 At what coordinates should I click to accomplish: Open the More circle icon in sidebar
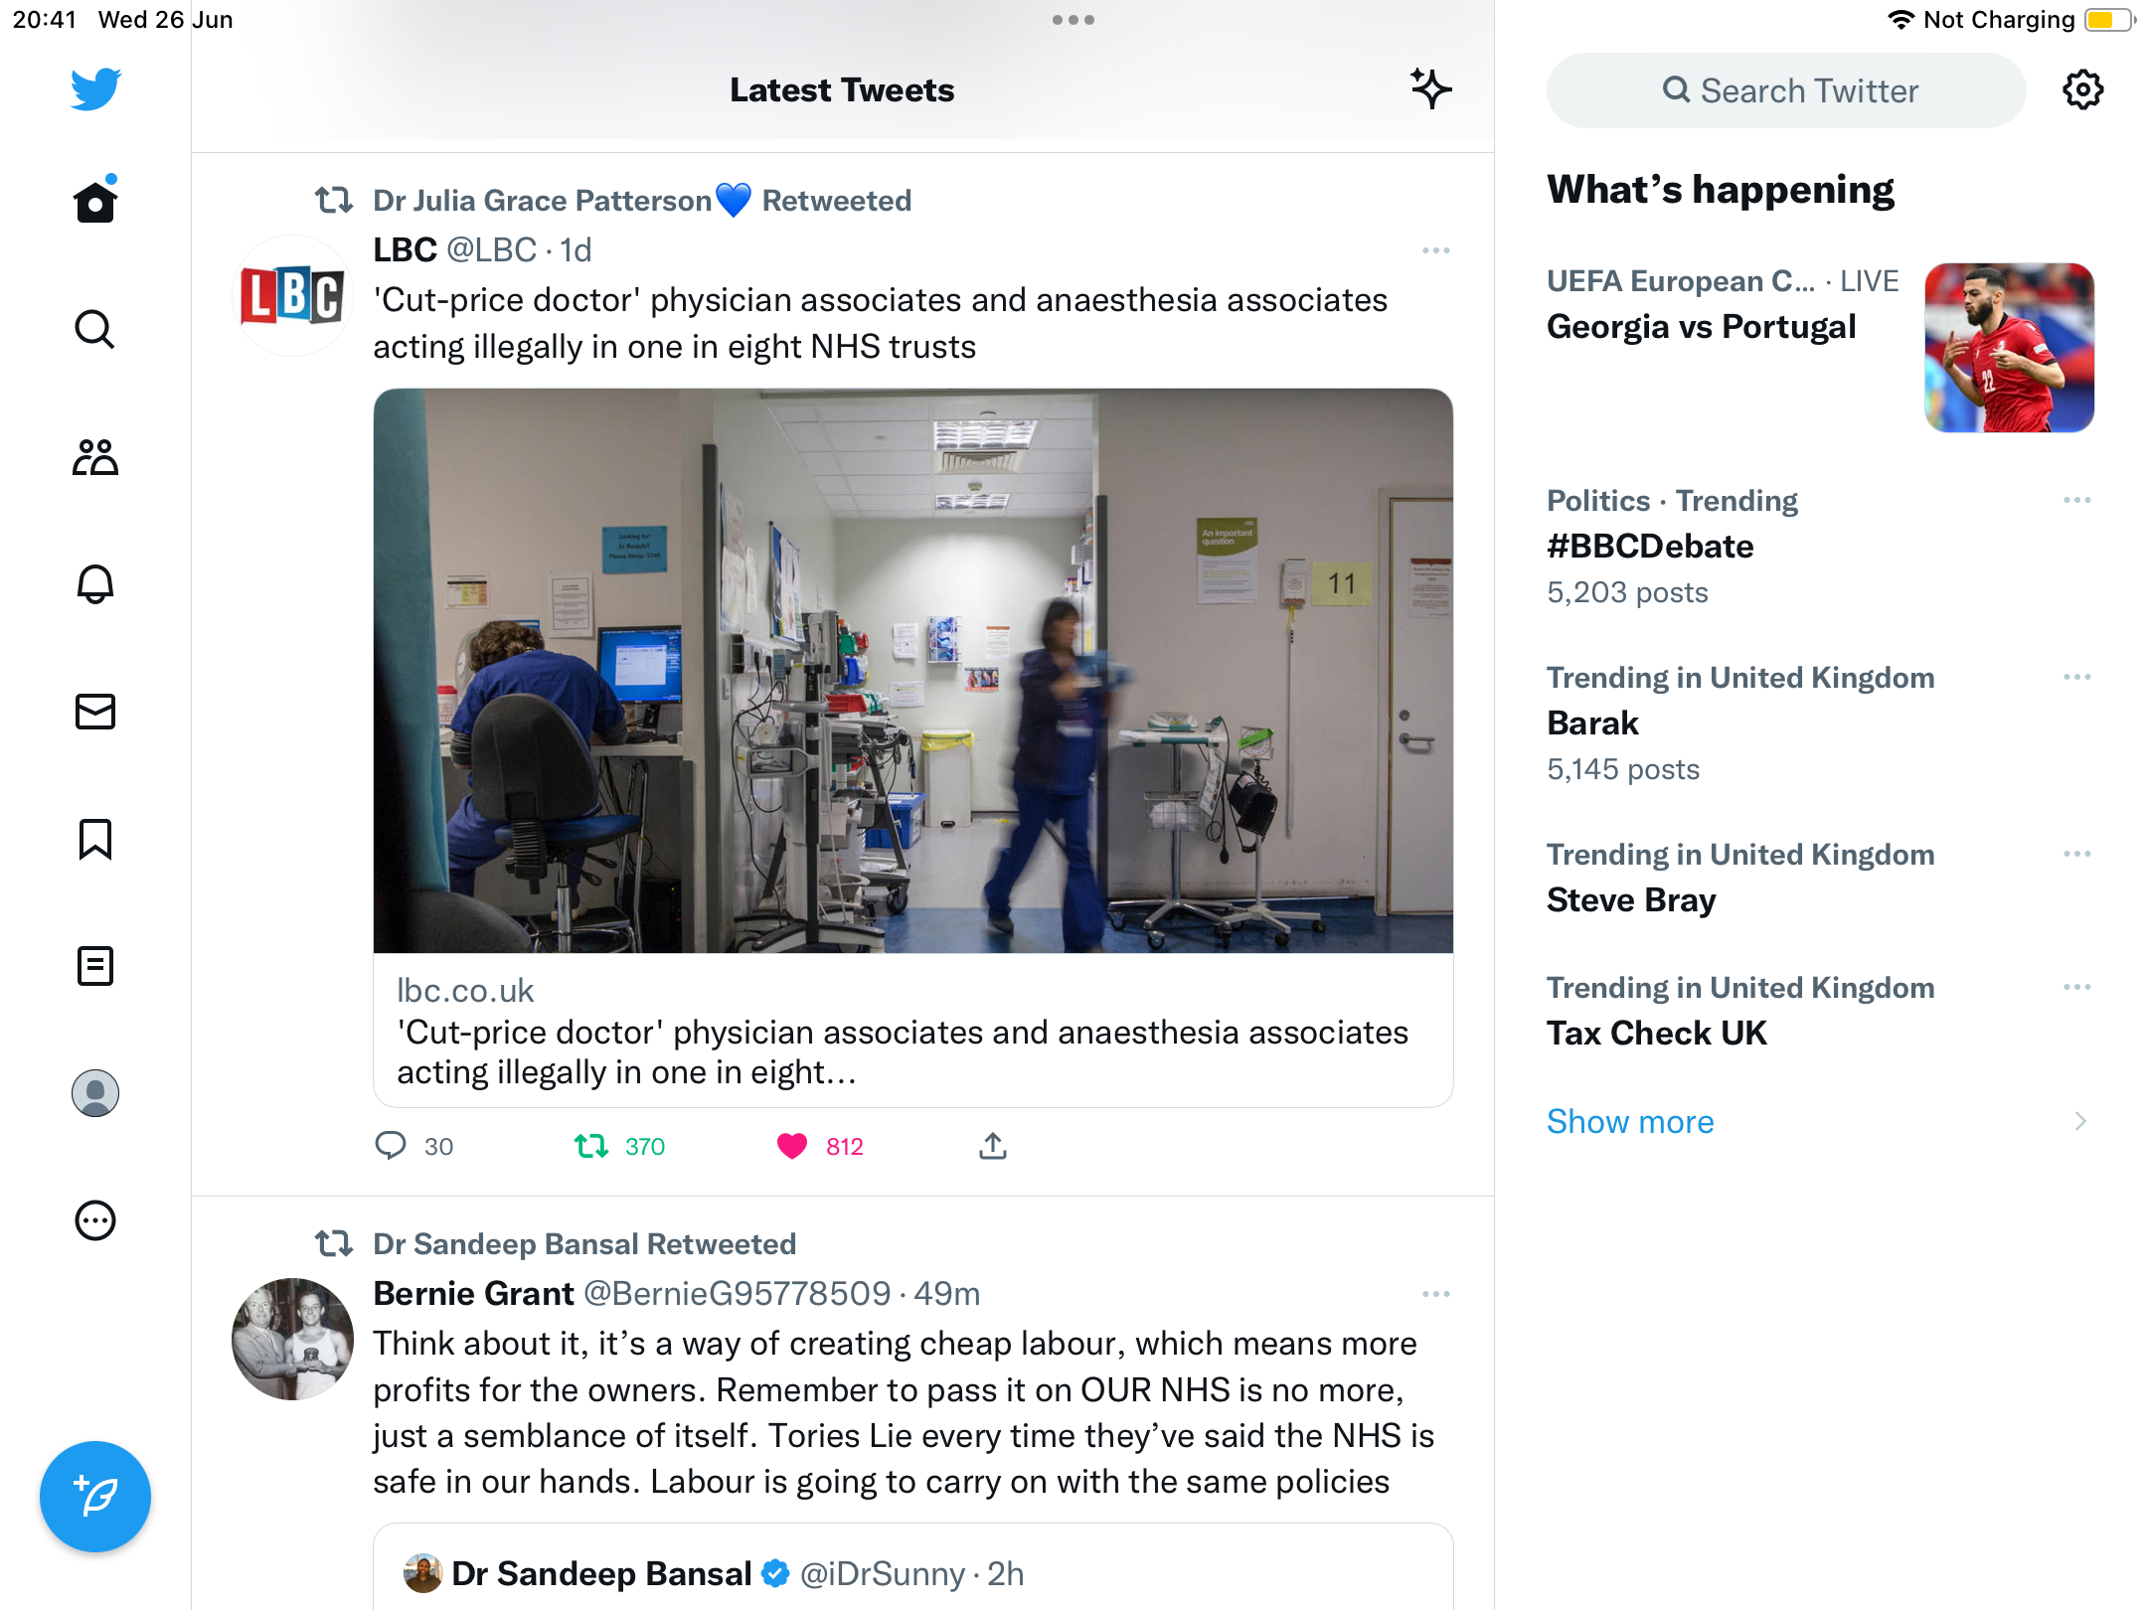(x=95, y=1220)
